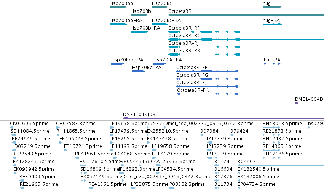
Task: Open the GH07583.3prime EST label
Action: pyautogui.click(x=76, y=124)
